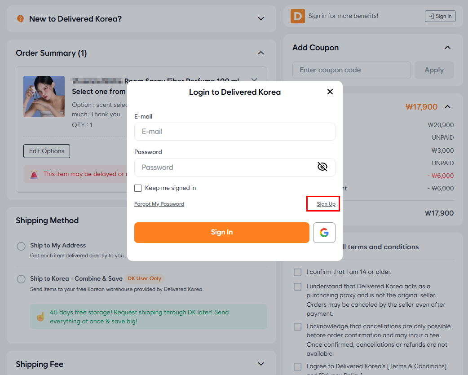Toggle password visibility eye icon
This screenshot has width=468, height=375.
coord(322,167)
